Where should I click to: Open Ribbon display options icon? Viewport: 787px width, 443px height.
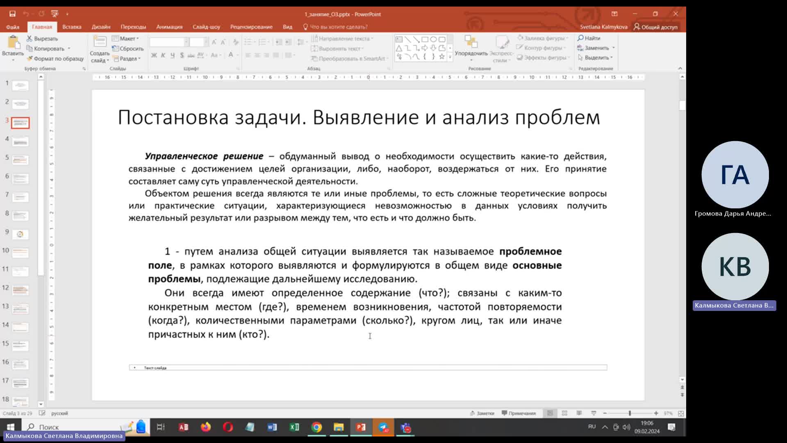point(614,14)
